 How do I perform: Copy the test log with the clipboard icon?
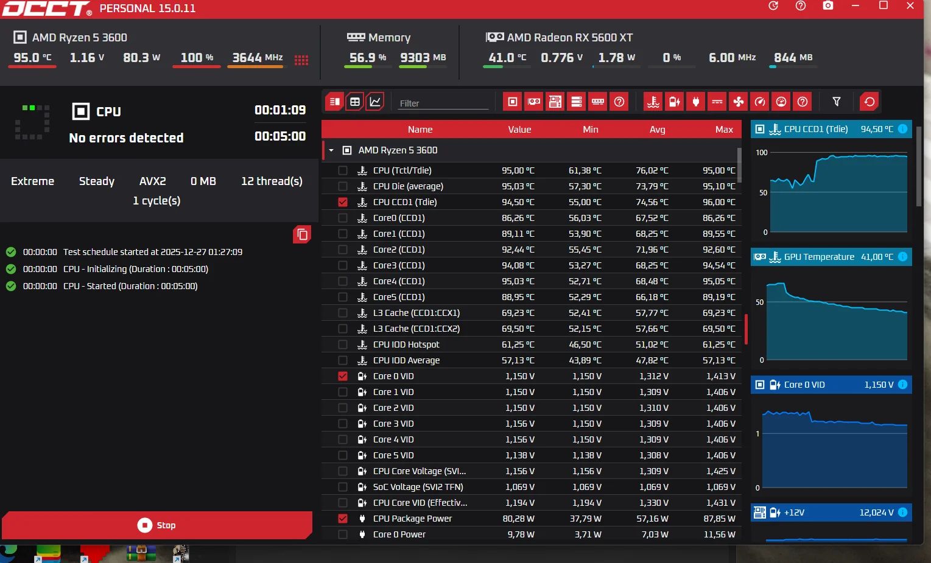click(x=302, y=234)
